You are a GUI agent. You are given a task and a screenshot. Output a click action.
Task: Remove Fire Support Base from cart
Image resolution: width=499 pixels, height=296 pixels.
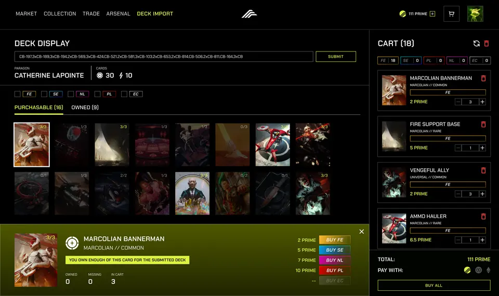click(x=483, y=124)
